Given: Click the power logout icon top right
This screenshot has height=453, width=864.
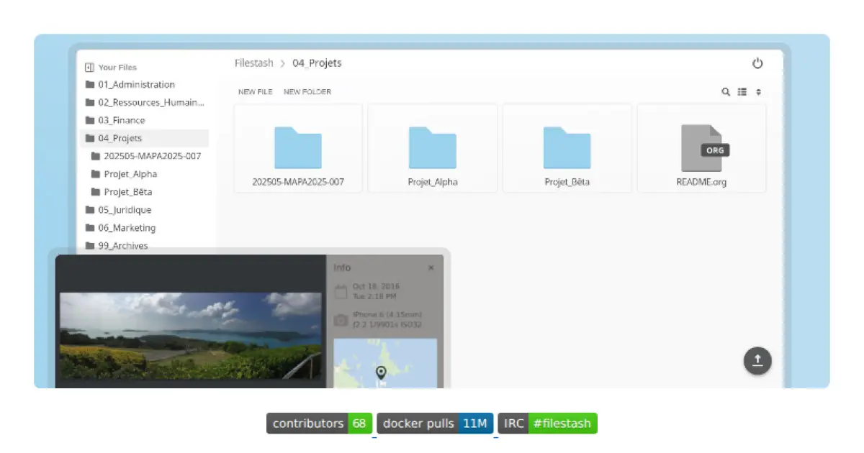Looking at the screenshot, I should [x=758, y=63].
